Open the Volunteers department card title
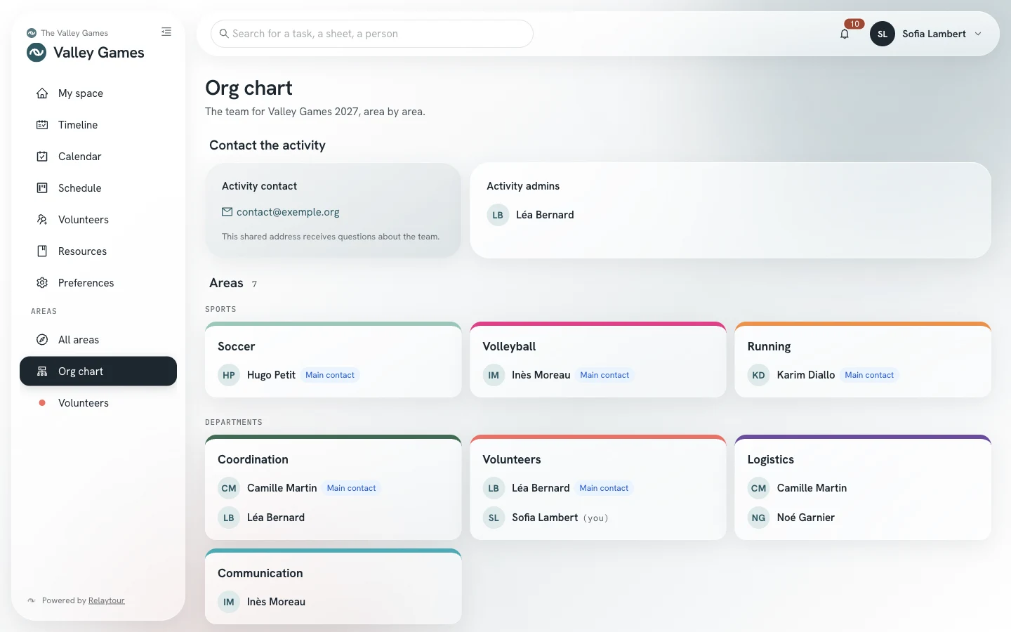The image size is (1011, 632). pyautogui.click(x=512, y=459)
